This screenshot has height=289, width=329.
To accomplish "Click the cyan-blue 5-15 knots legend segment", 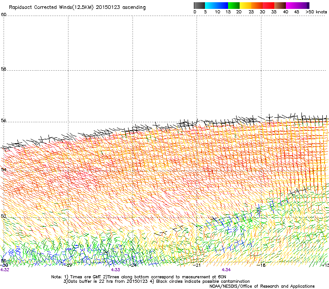I will coord(217,5).
